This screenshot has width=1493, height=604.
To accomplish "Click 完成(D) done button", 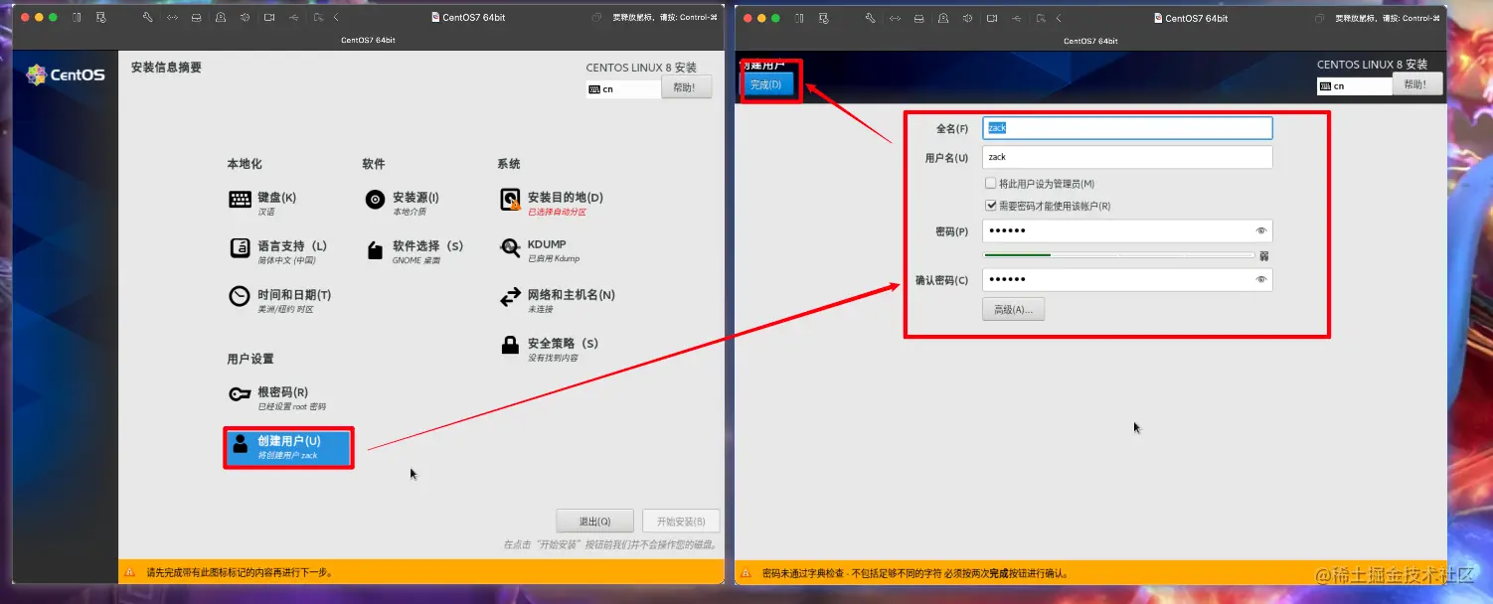I will (767, 84).
